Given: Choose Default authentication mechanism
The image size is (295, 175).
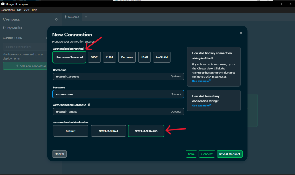Looking at the screenshot, I should [71, 131].
